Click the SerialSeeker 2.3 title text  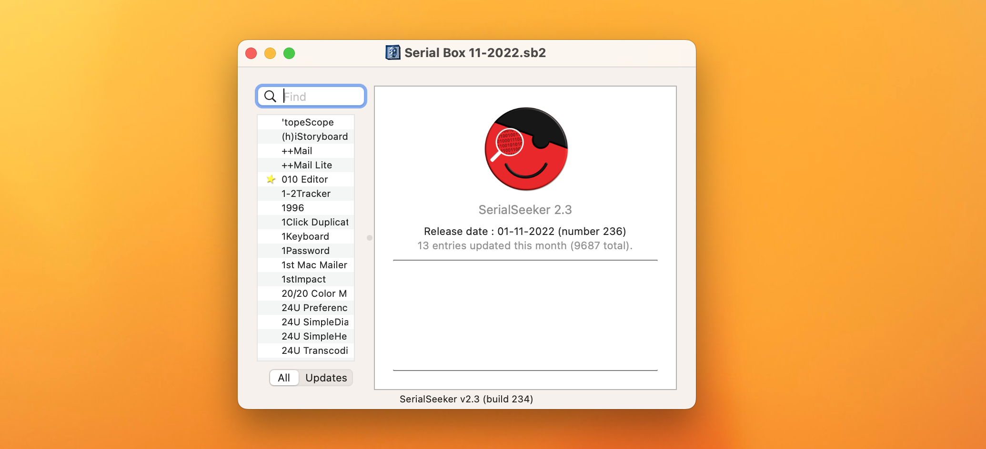[x=525, y=210]
